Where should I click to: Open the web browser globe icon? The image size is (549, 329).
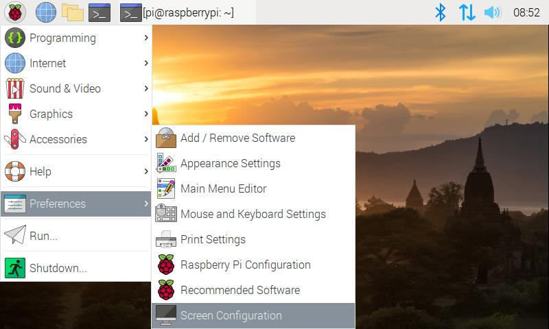pos(45,12)
